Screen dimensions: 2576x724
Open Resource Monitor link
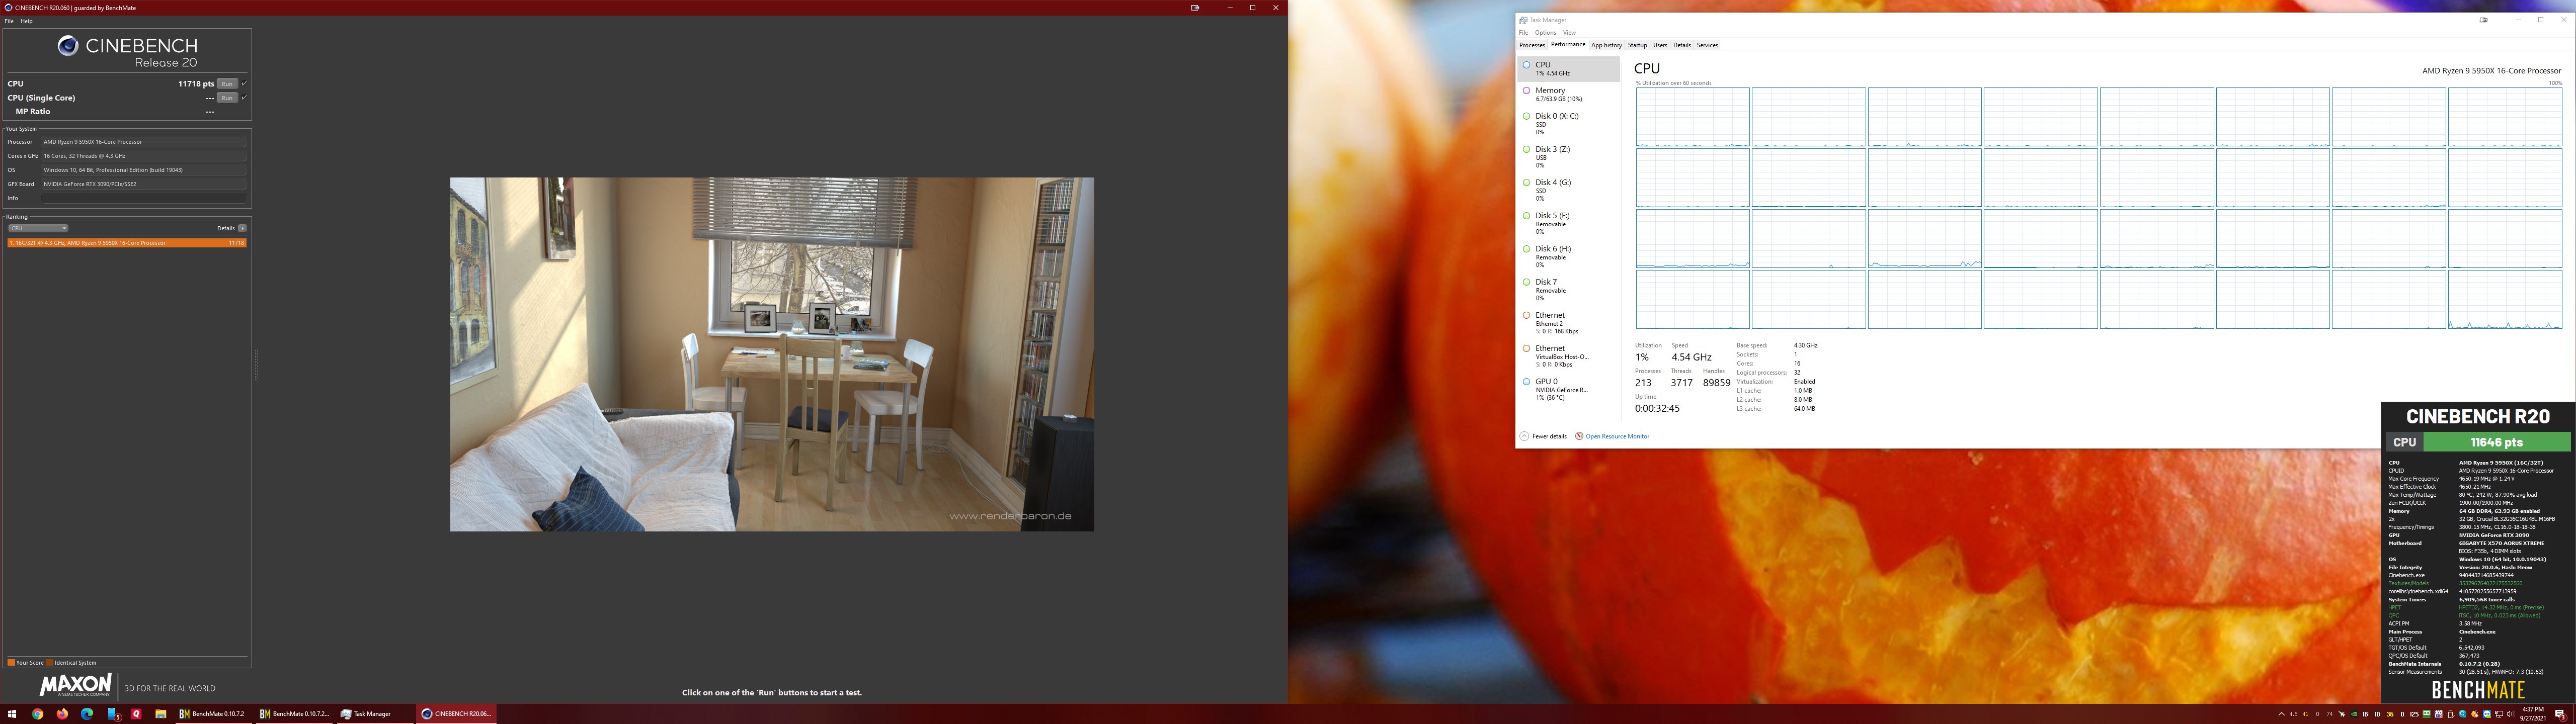(1612, 436)
